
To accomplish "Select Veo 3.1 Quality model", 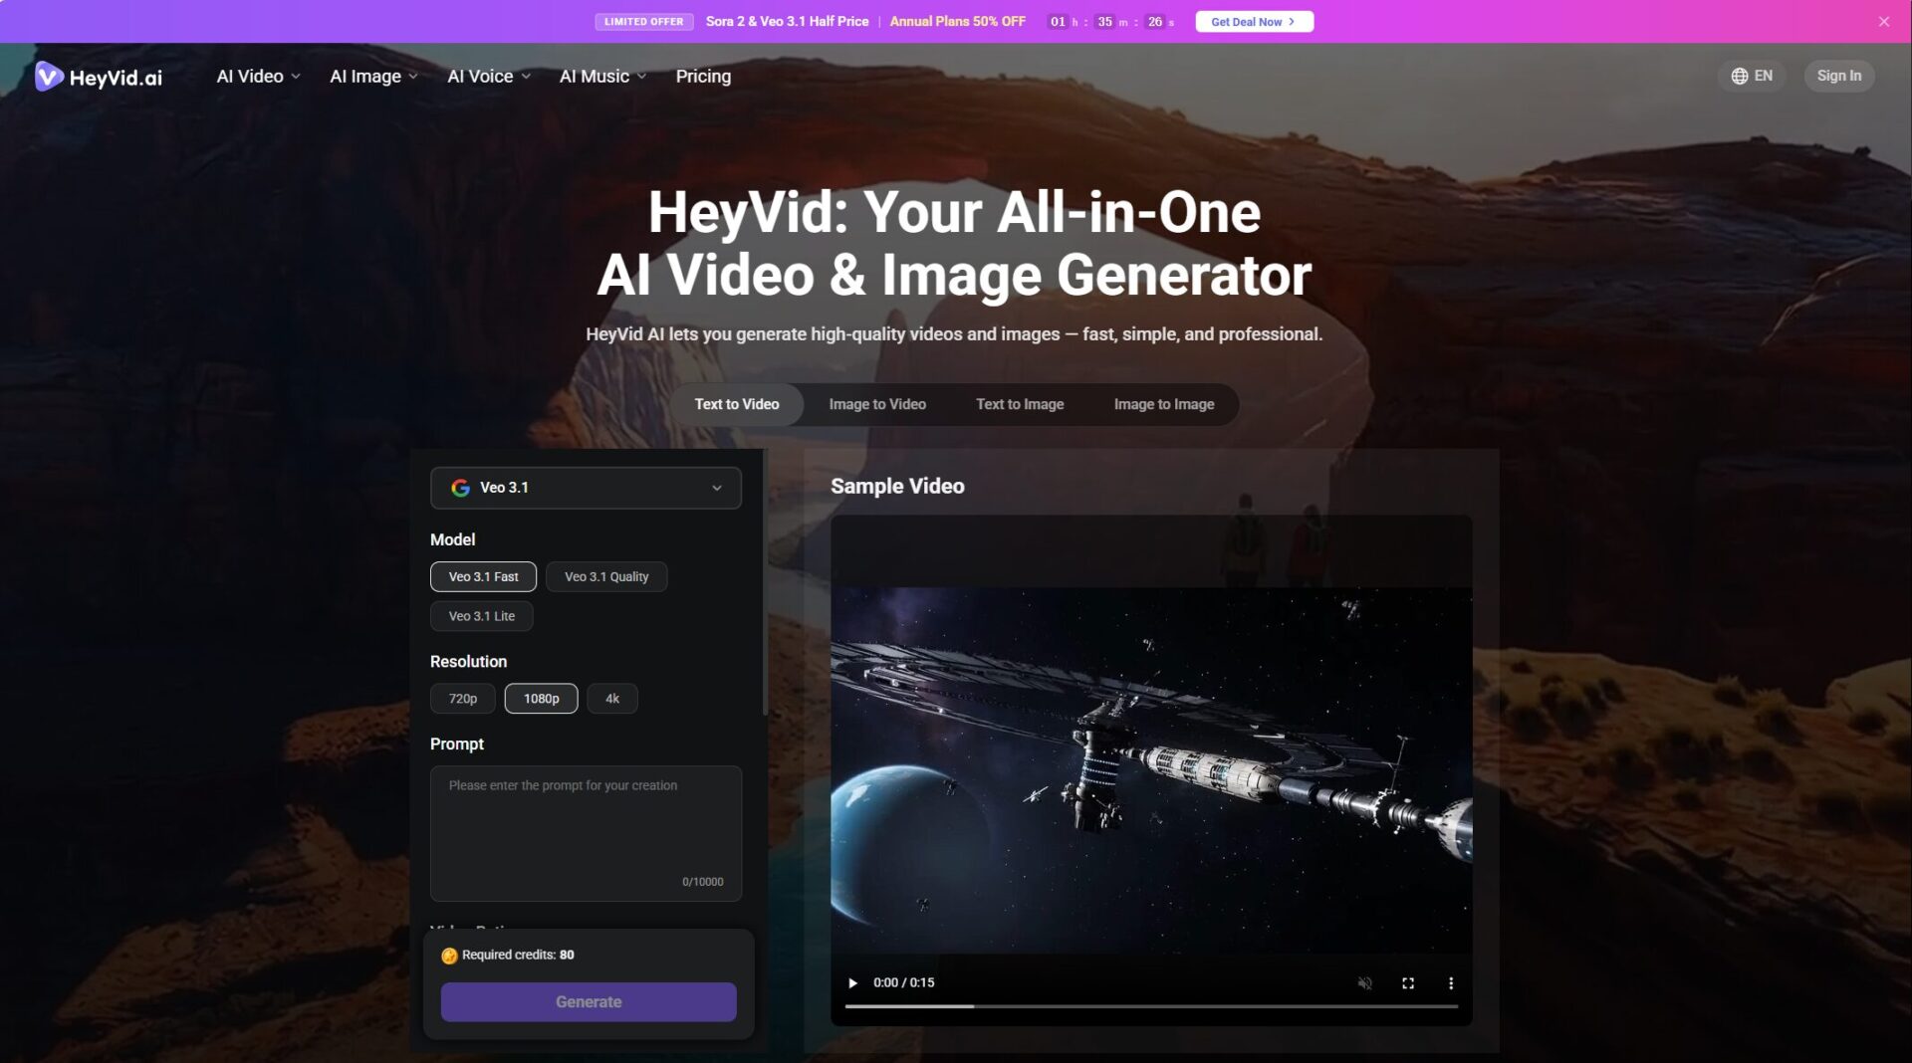I will tap(605, 576).
